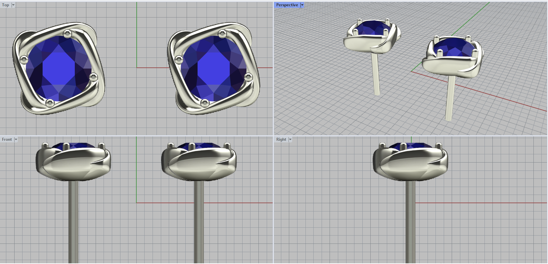The image size is (548, 264).
Task: Click the right earring post in Front view
Action: click(x=199, y=222)
